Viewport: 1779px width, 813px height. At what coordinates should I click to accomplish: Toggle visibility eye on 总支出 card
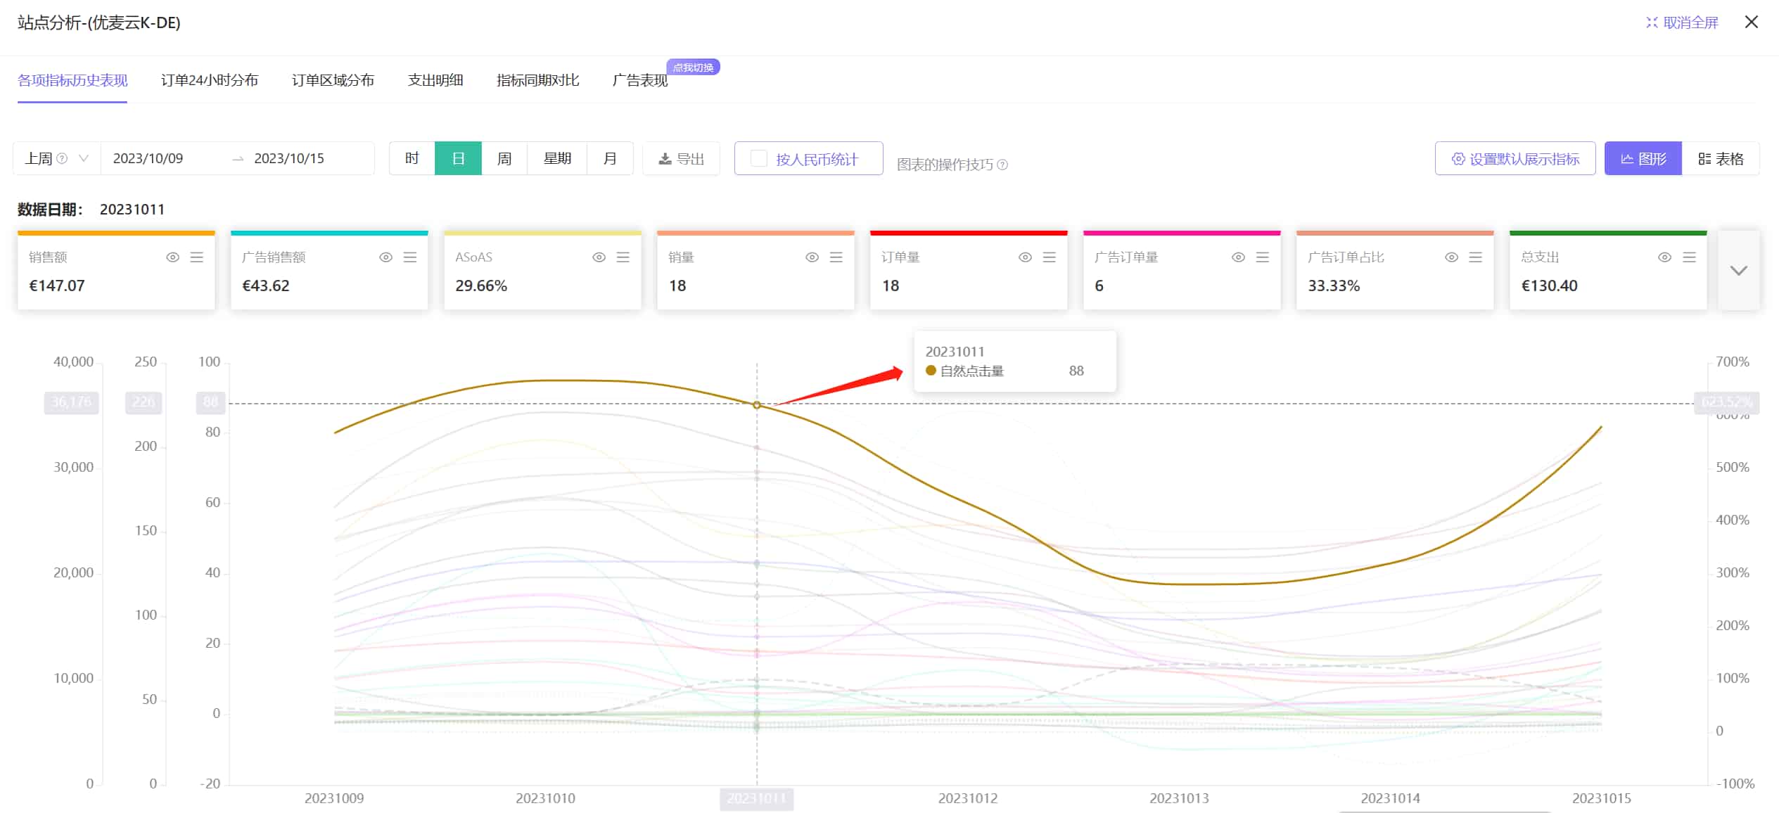[1664, 257]
